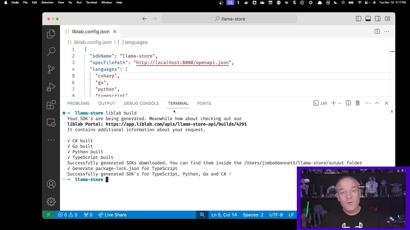Kill terminal with the trash icon
The height and width of the screenshot is (230, 410).
(x=357, y=103)
